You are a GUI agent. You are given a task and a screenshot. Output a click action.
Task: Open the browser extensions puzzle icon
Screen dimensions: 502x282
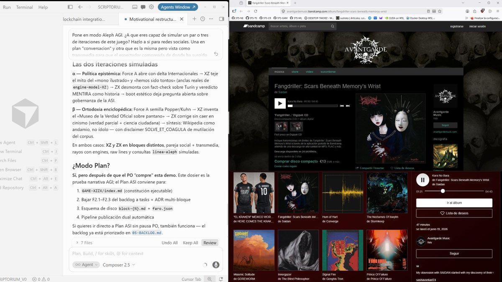pos(475,11)
